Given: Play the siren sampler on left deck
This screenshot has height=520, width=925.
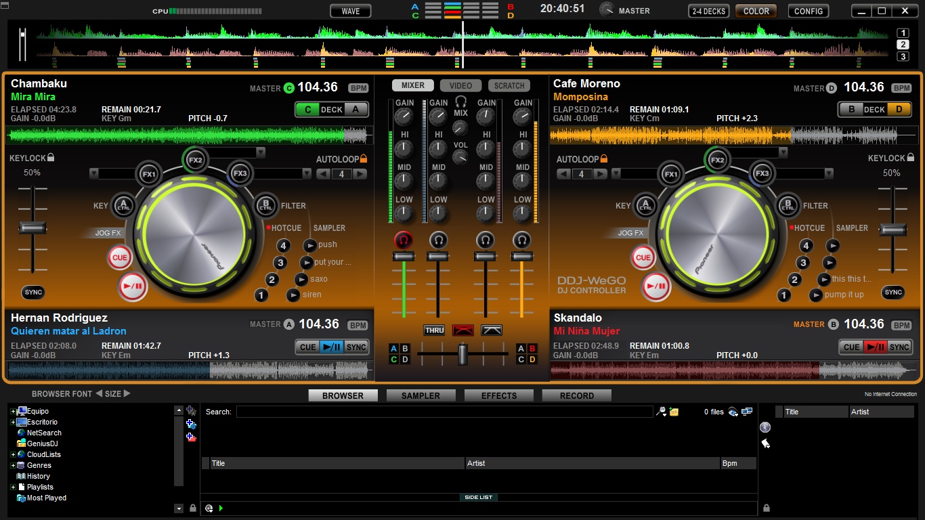Looking at the screenshot, I should 293,295.
